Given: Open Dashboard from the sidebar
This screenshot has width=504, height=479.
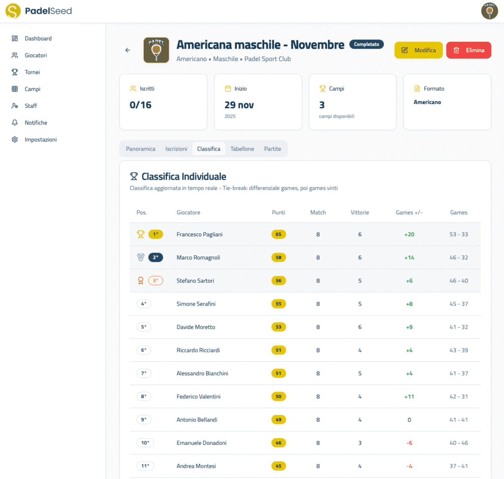Looking at the screenshot, I should click(x=15, y=38).
